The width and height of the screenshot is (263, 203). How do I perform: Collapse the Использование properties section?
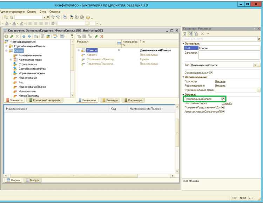[x=183, y=77]
